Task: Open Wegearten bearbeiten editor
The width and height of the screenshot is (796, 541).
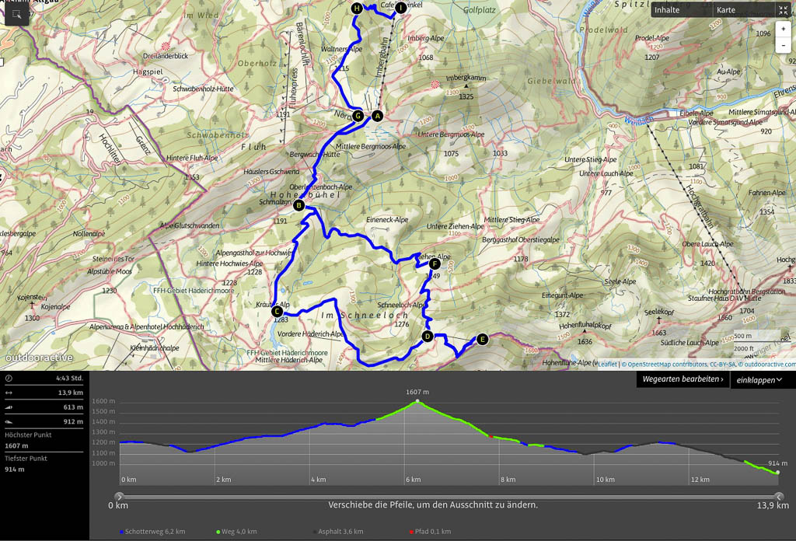Action: pyautogui.click(x=683, y=379)
